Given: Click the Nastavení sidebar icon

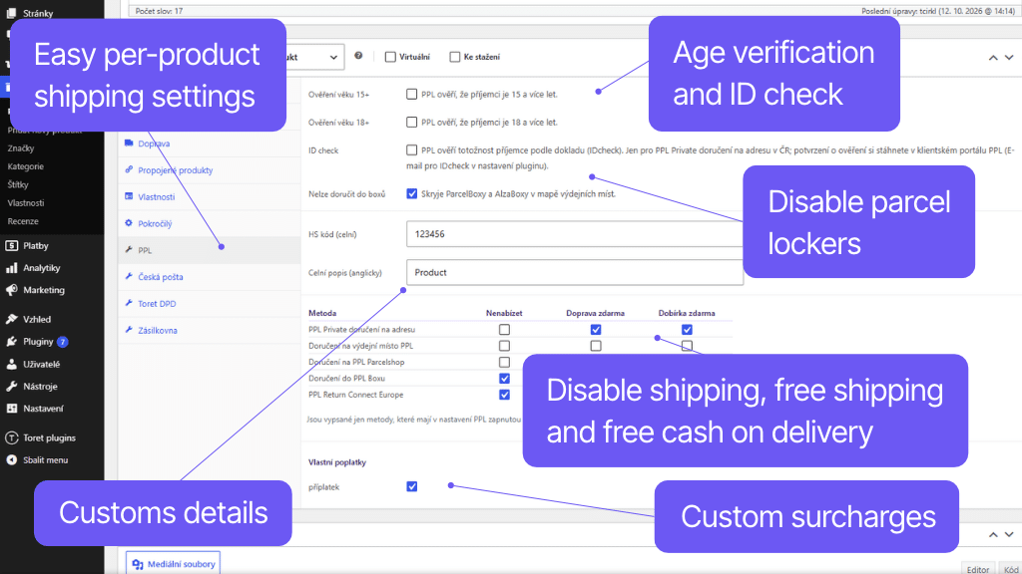Looking at the screenshot, I should [11, 408].
